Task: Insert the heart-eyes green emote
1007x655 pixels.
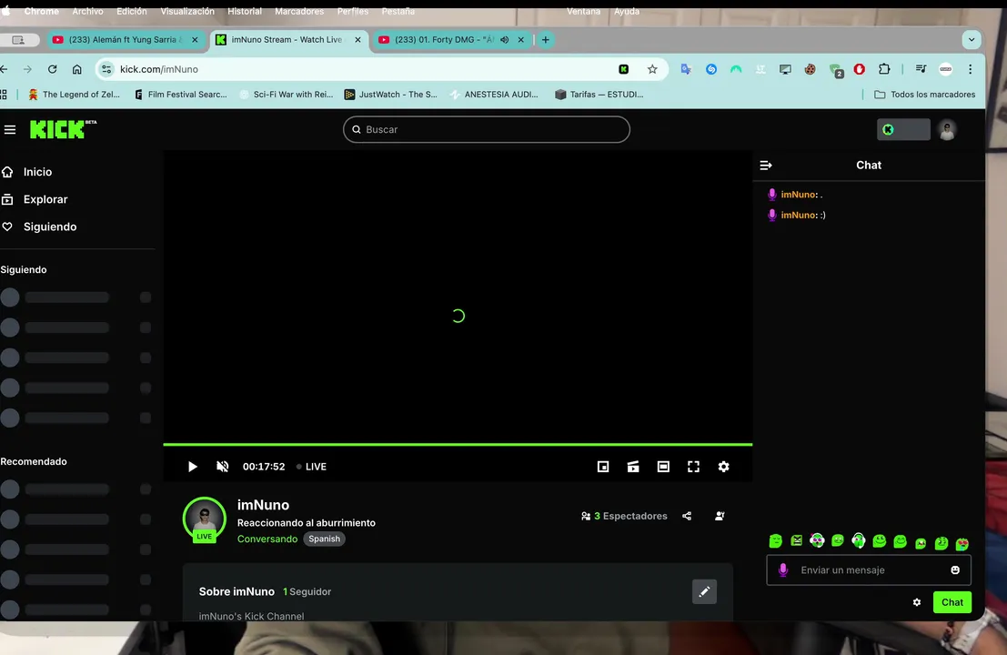Action: point(962,544)
